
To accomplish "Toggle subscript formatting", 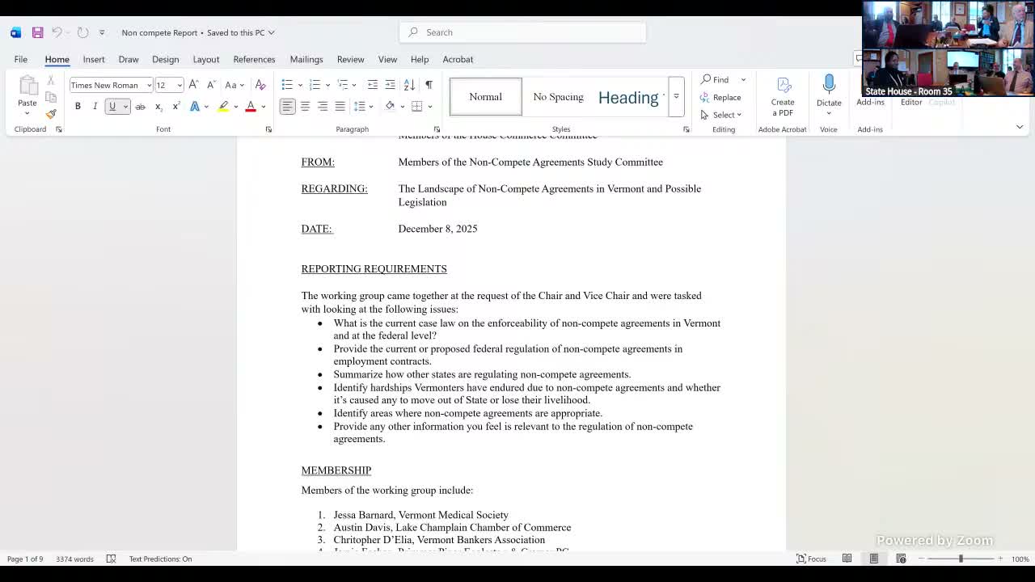I will click(x=158, y=107).
